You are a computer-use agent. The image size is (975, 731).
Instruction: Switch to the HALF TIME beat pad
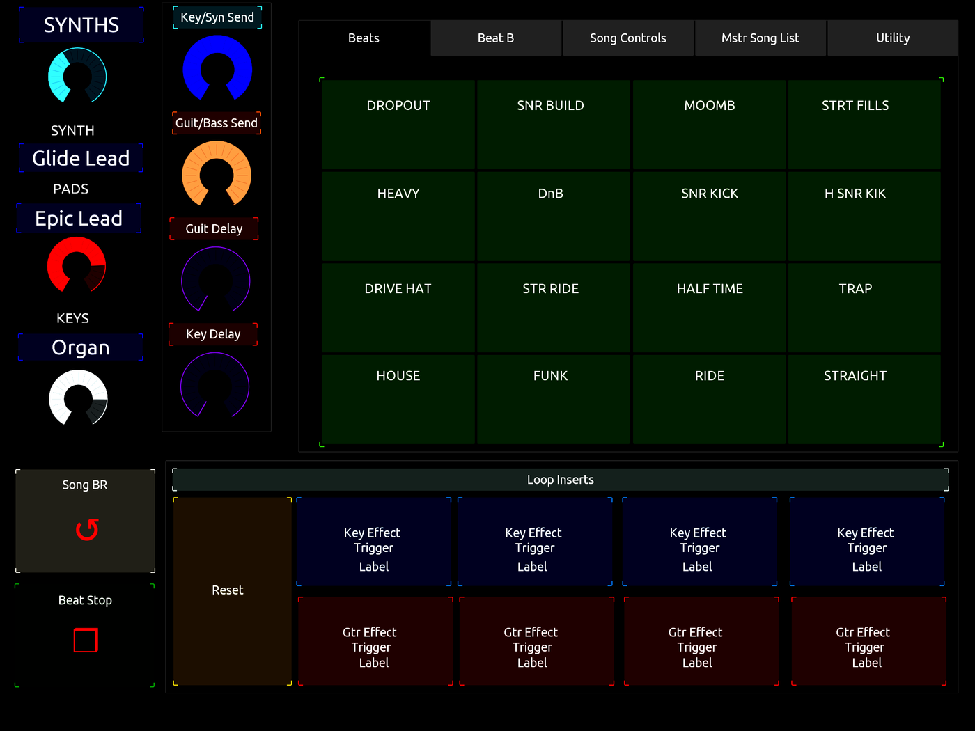pos(709,308)
